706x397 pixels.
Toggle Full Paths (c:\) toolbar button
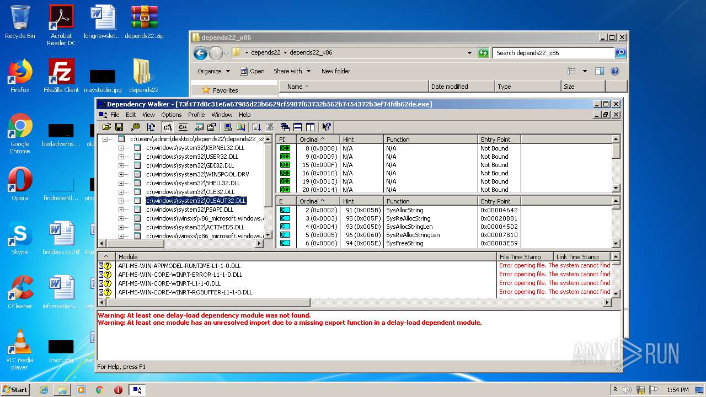tap(168, 127)
